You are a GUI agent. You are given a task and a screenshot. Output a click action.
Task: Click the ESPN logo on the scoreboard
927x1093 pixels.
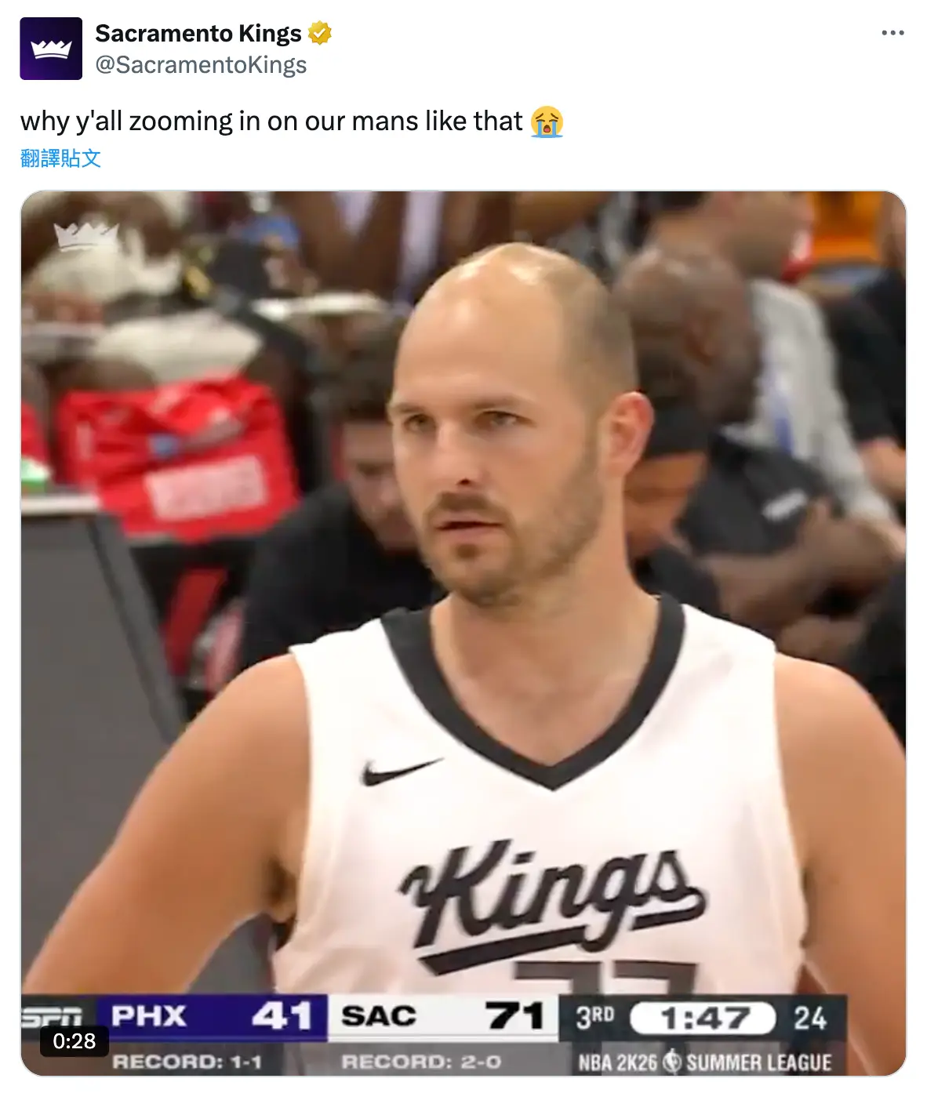click(51, 1017)
